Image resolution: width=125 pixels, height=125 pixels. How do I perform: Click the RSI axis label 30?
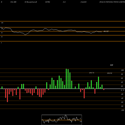pos(2,37)
